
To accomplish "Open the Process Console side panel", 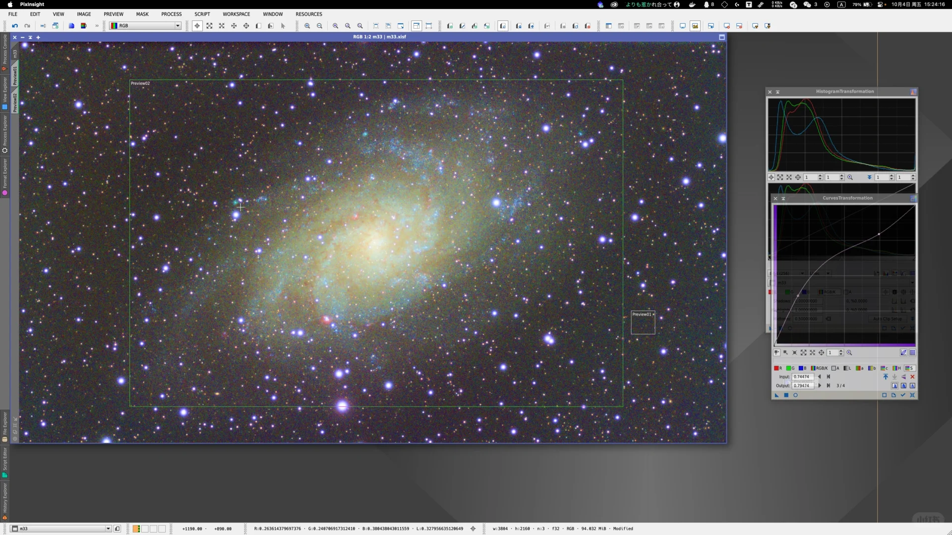I will 5,52.
